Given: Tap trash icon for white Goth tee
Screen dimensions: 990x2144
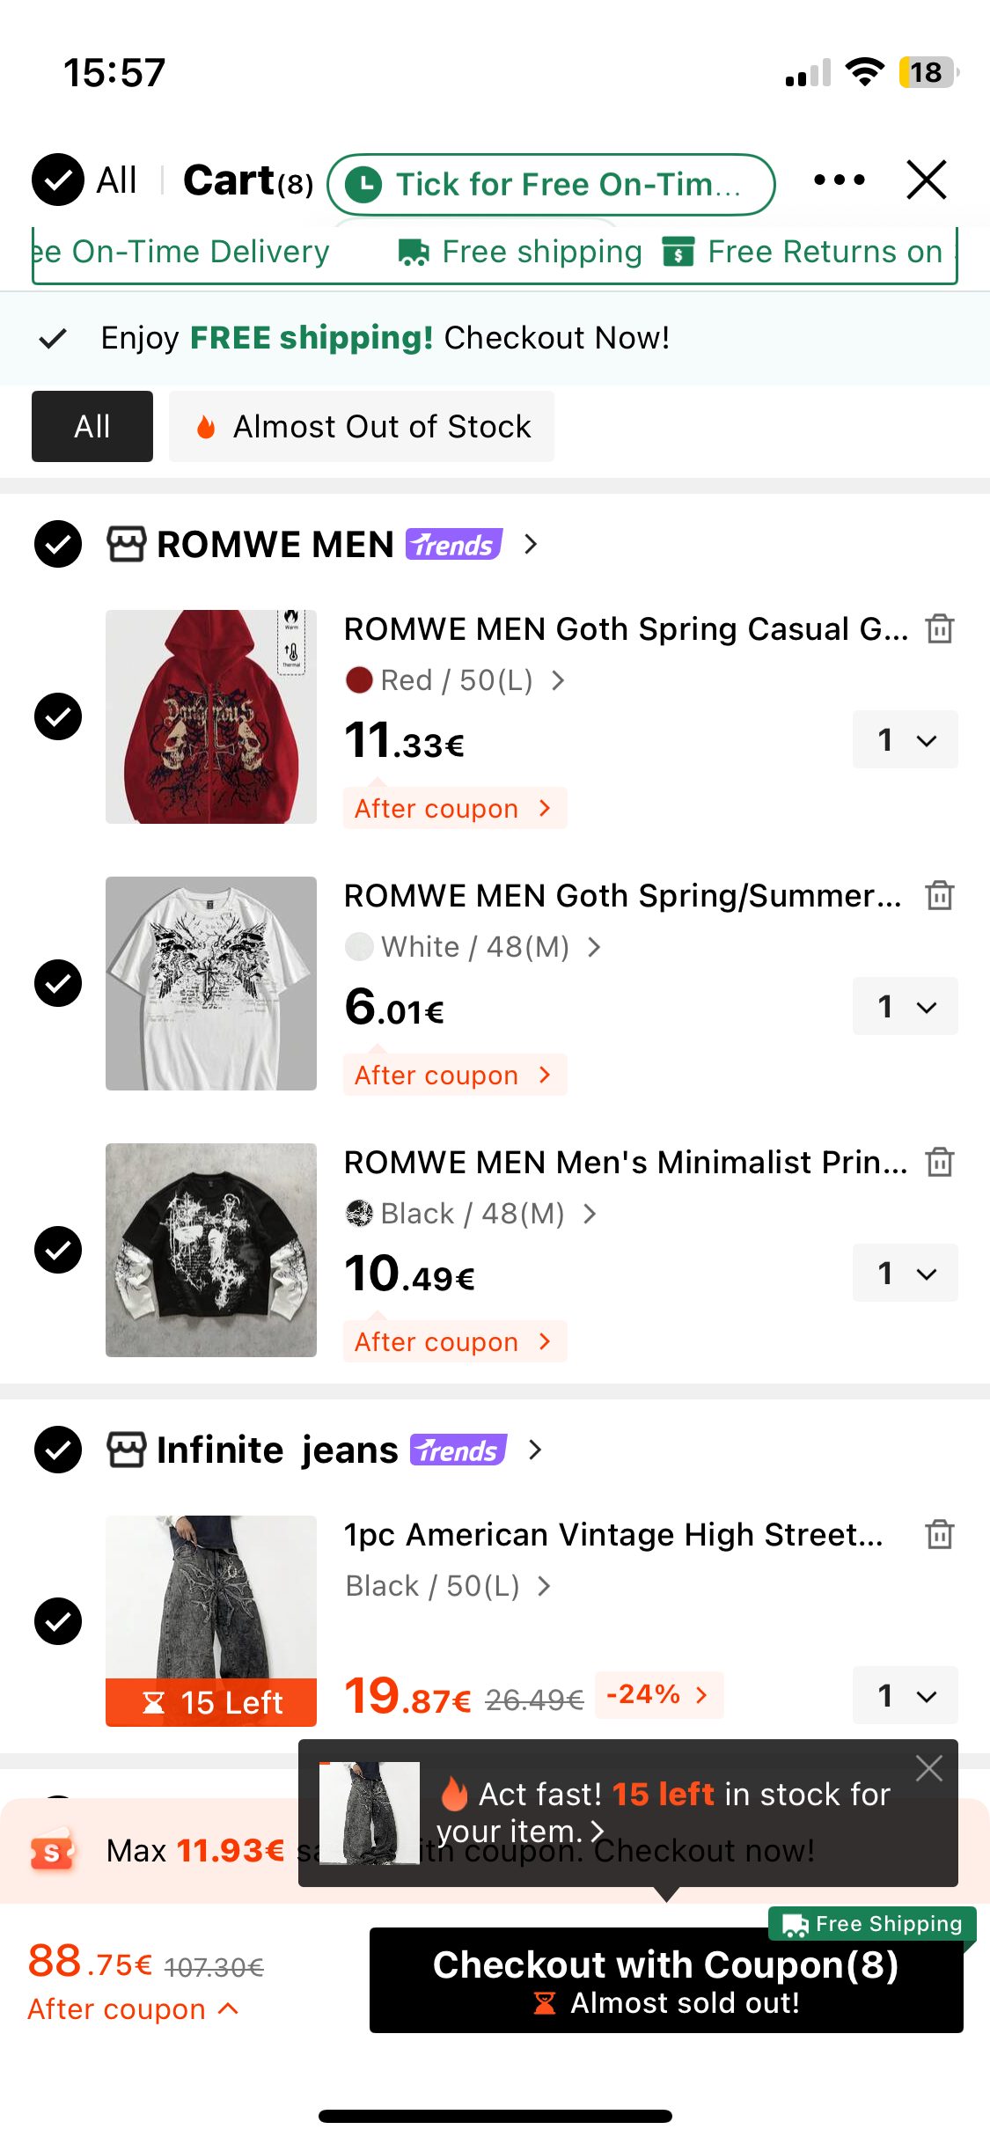Looking at the screenshot, I should point(939,896).
